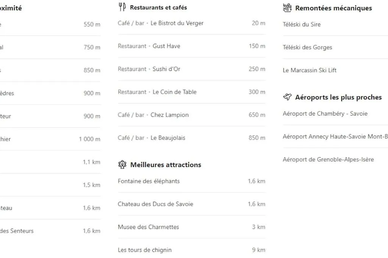The width and height of the screenshot is (388, 258).
Task: Select Chez Lampion café bar entry
Action: [191, 115]
